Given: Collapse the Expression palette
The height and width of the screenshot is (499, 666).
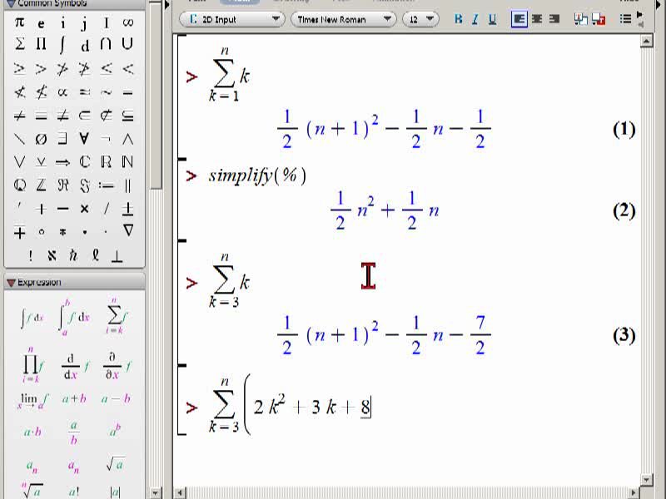Looking at the screenshot, I should [x=11, y=283].
